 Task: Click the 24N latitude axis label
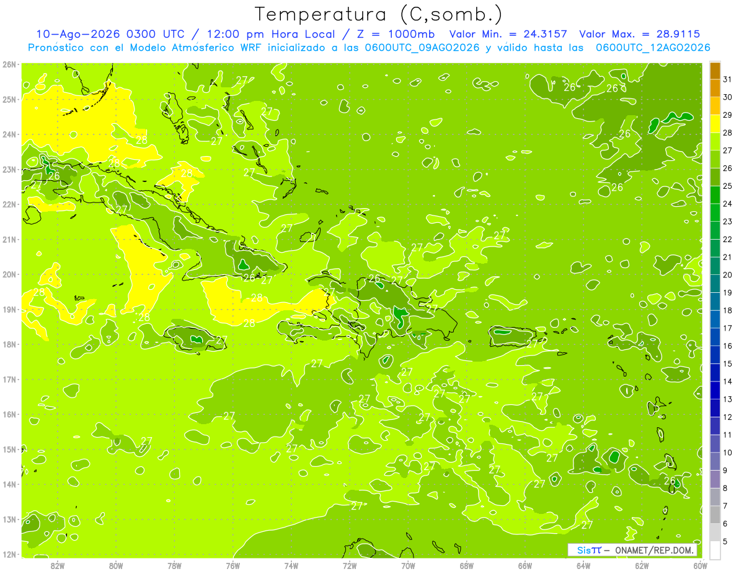pos(9,134)
